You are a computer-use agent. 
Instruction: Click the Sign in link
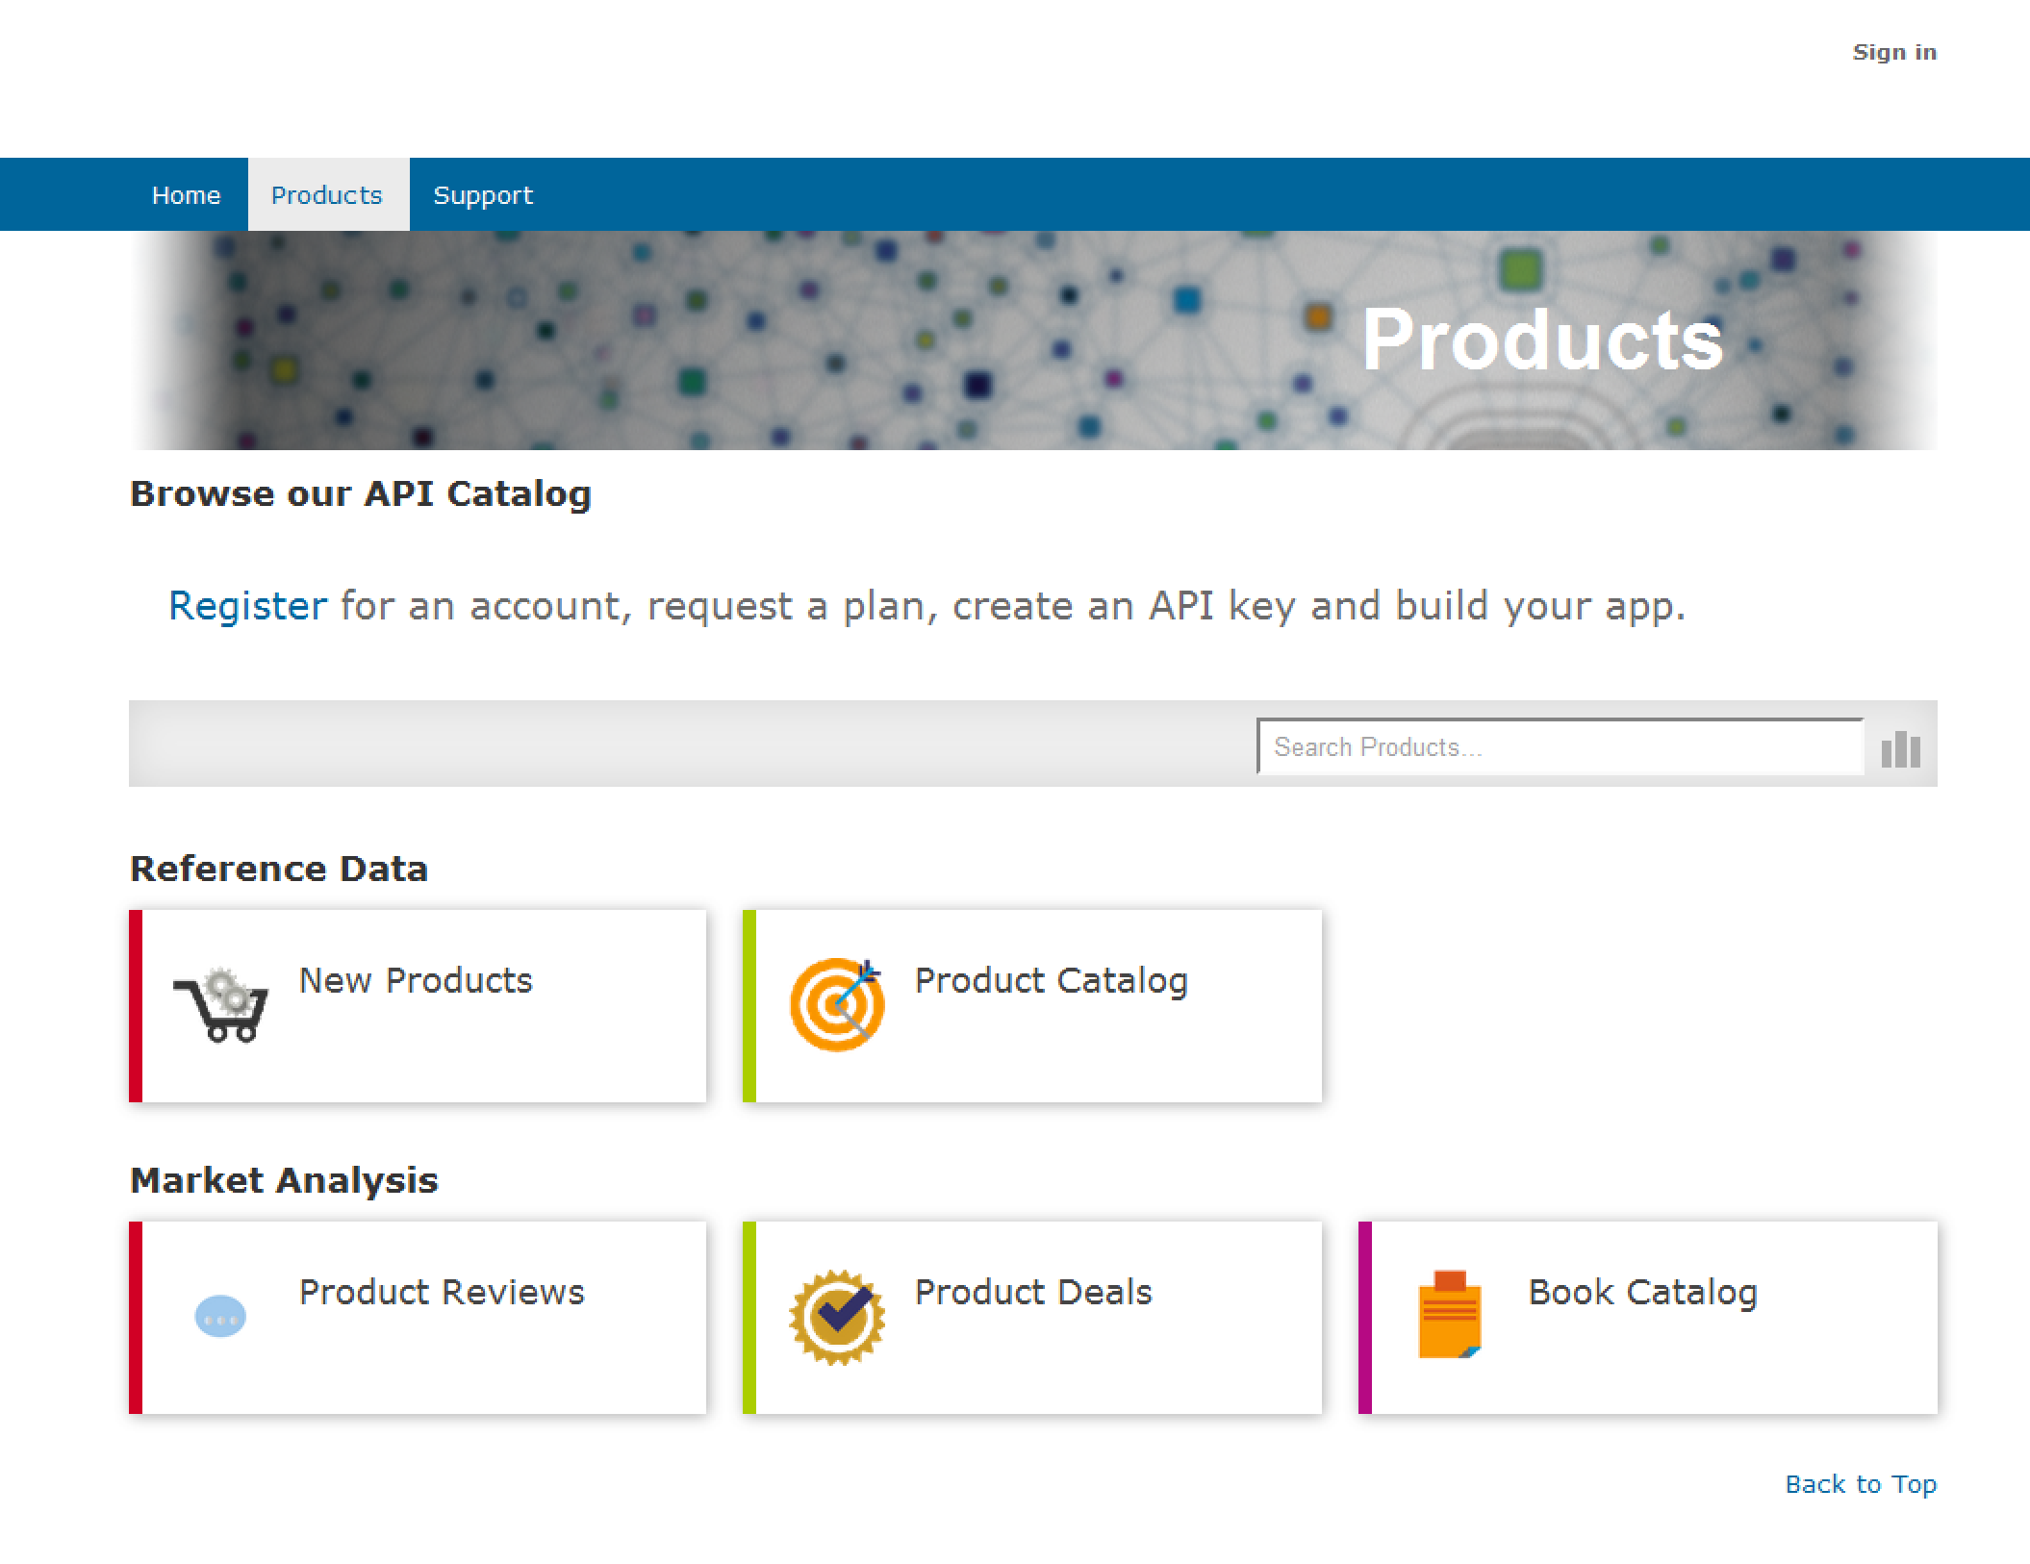(x=1893, y=52)
